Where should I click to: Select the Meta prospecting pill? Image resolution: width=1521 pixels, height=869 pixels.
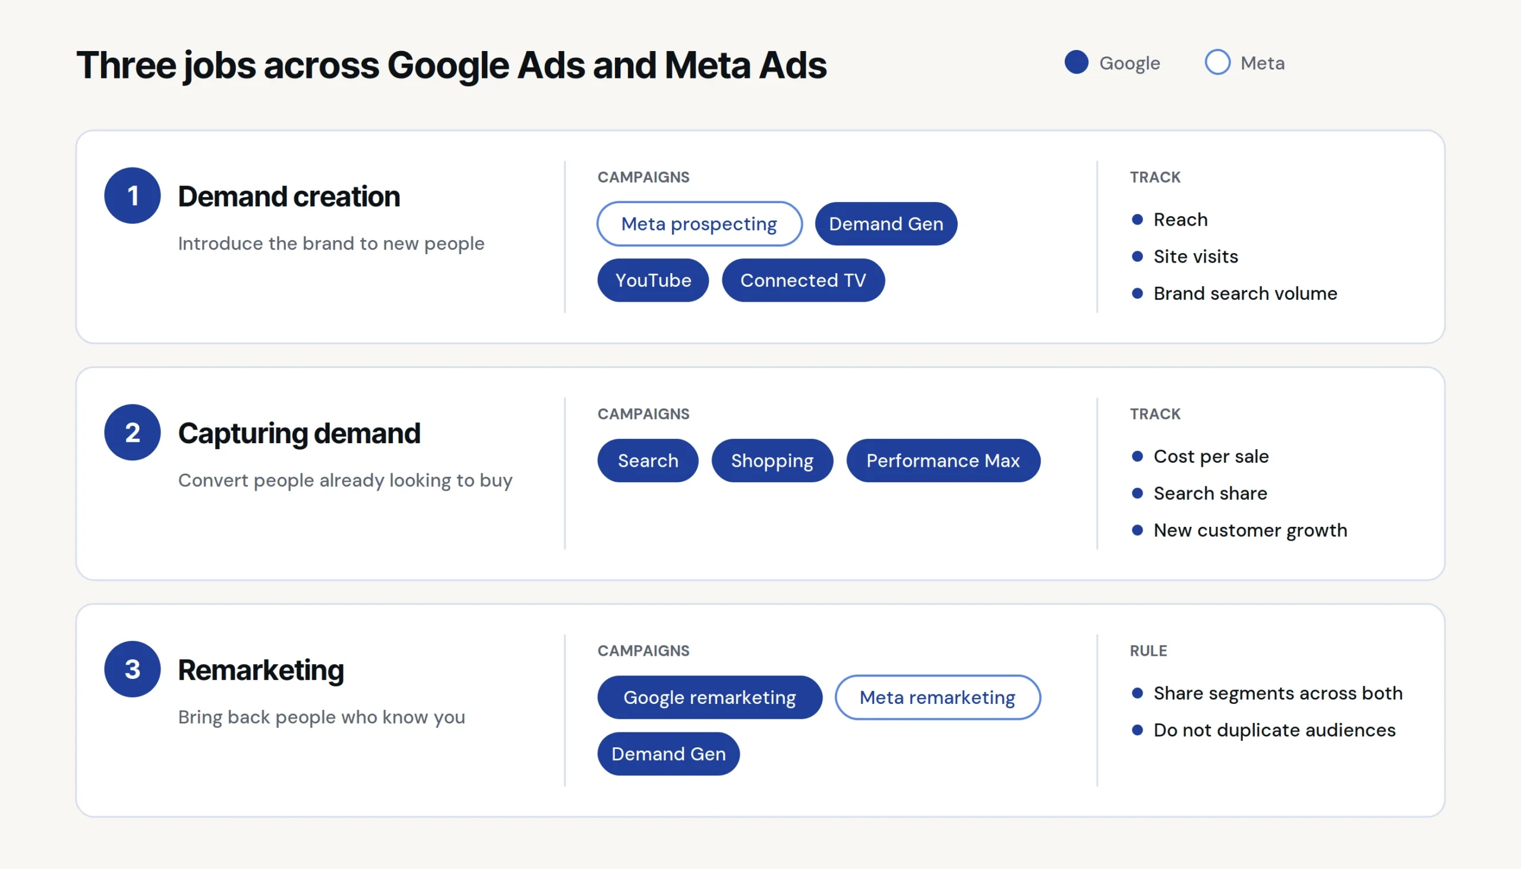click(x=699, y=224)
